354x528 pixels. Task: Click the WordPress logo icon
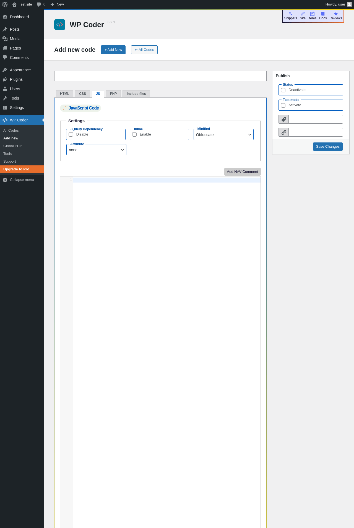point(5,4)
